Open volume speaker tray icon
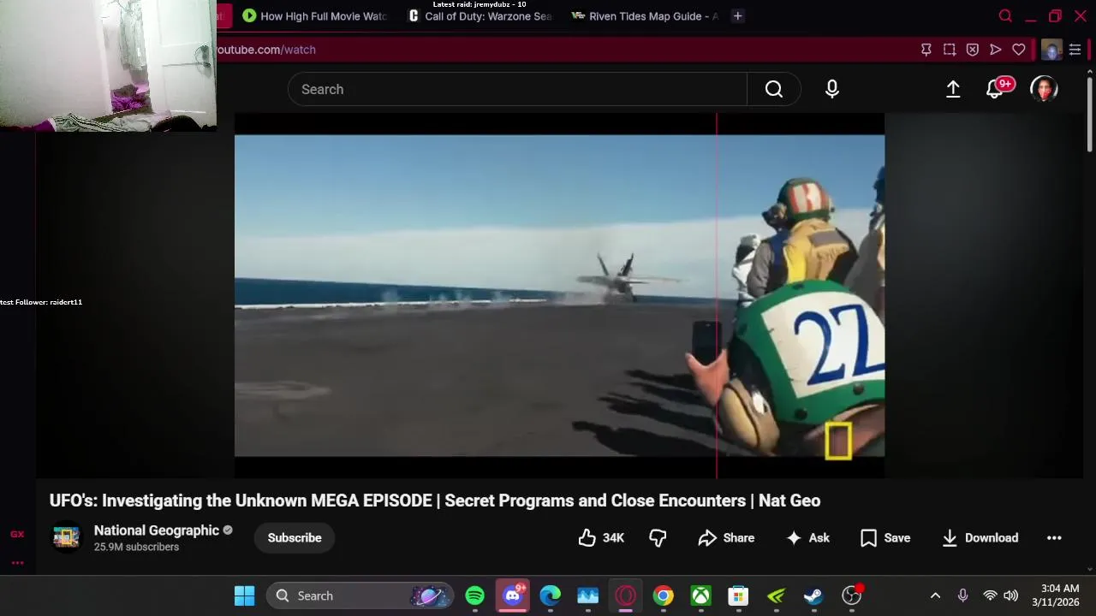1096x616 pixels. 1011,595
